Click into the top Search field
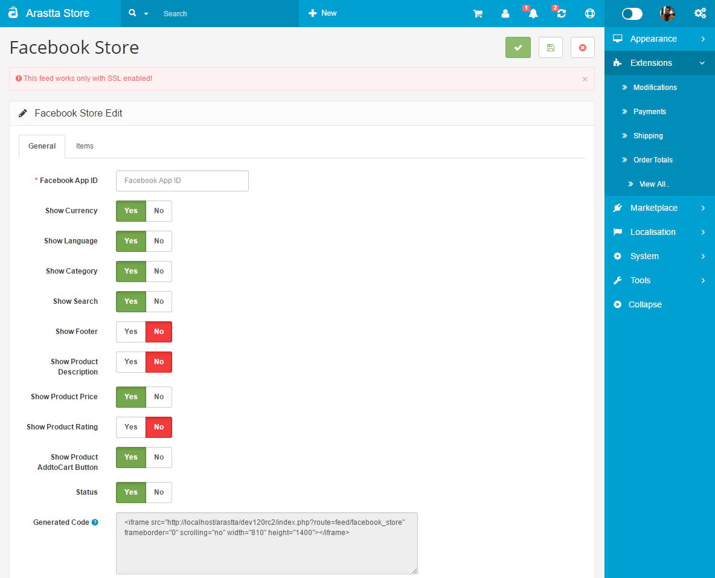The image size is (715, 578). pos(228,14)
